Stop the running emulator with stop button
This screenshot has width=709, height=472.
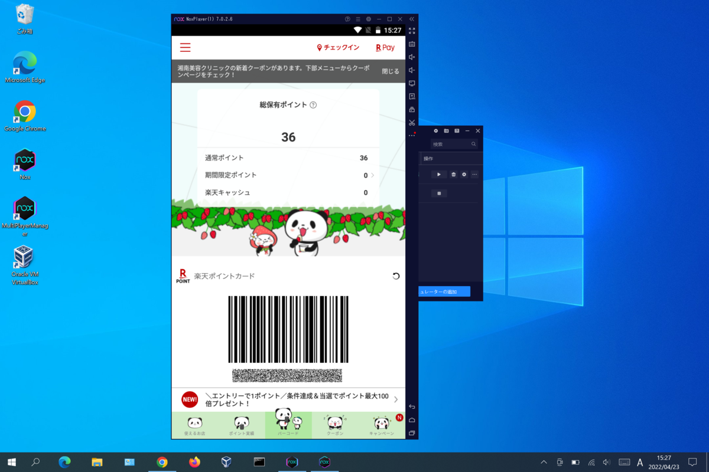[x=439, y=194]
